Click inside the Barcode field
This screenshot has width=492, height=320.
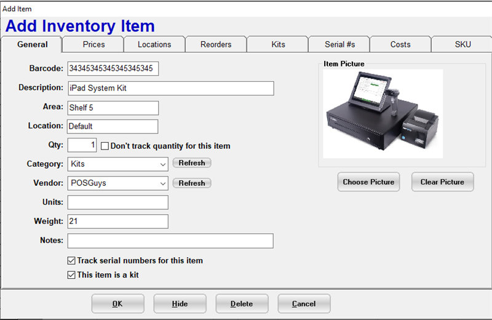click(113, 68)
